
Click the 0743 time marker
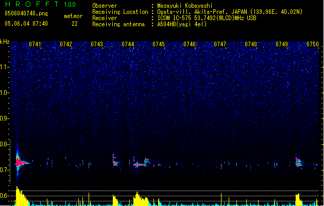[x=97, y=44]
